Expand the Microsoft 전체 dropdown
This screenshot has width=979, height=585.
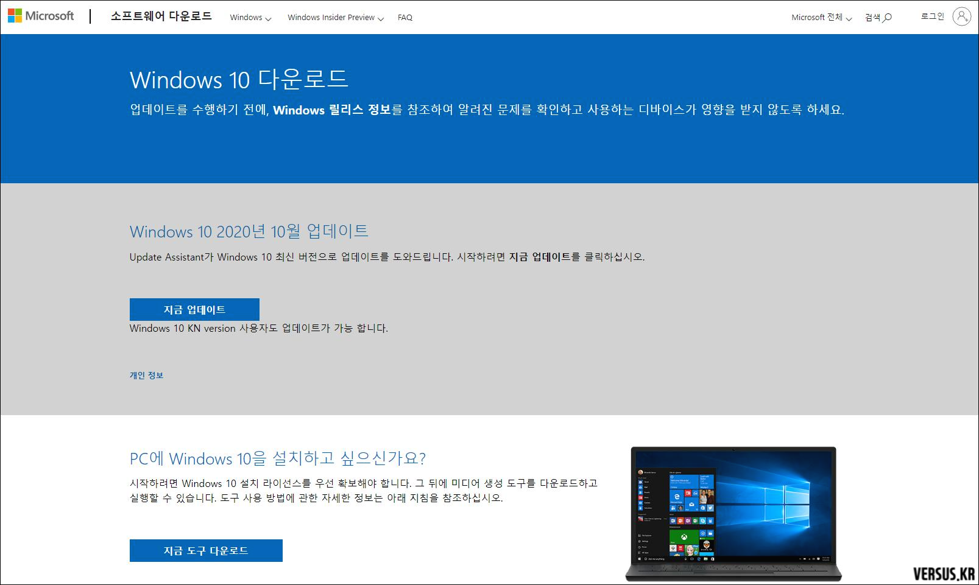tap(821, 18)
